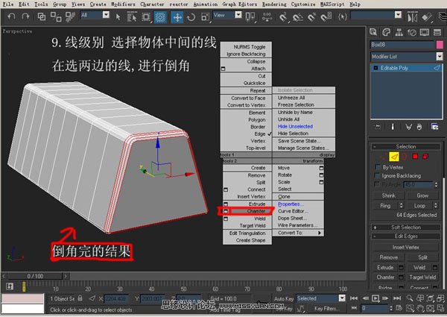Viewport: 447px width, 317px height.
Task: Expand the Soft Selection rollout
Action: [406, 227]
